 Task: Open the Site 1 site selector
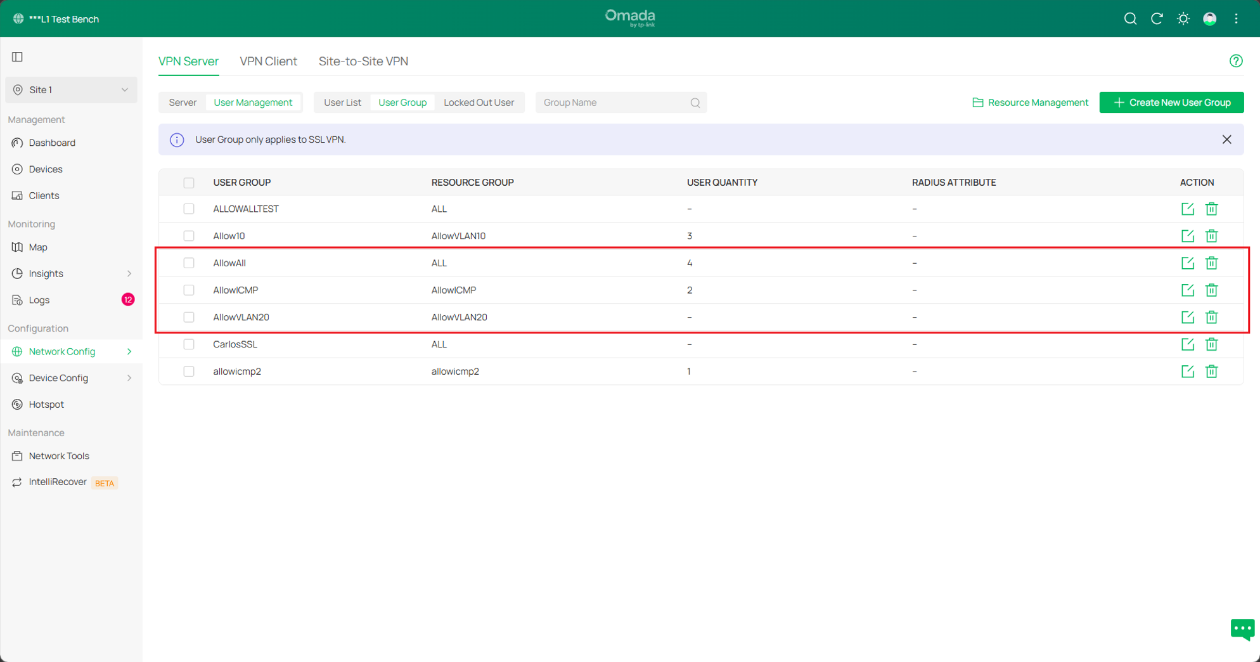(x=71, y=90)
